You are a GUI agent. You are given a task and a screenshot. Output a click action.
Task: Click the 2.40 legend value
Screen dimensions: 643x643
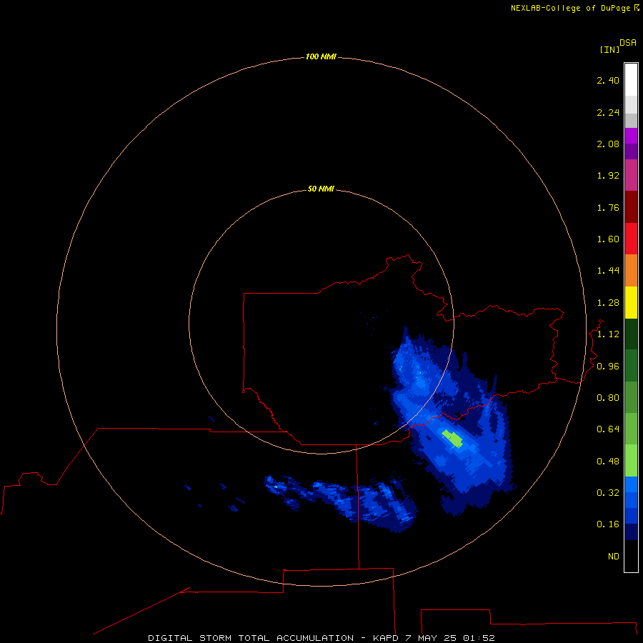point(608,80)
